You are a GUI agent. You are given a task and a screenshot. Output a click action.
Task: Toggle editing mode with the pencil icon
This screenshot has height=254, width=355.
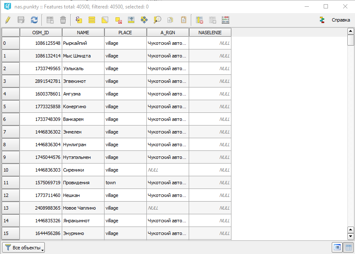[x=8, y=20]
